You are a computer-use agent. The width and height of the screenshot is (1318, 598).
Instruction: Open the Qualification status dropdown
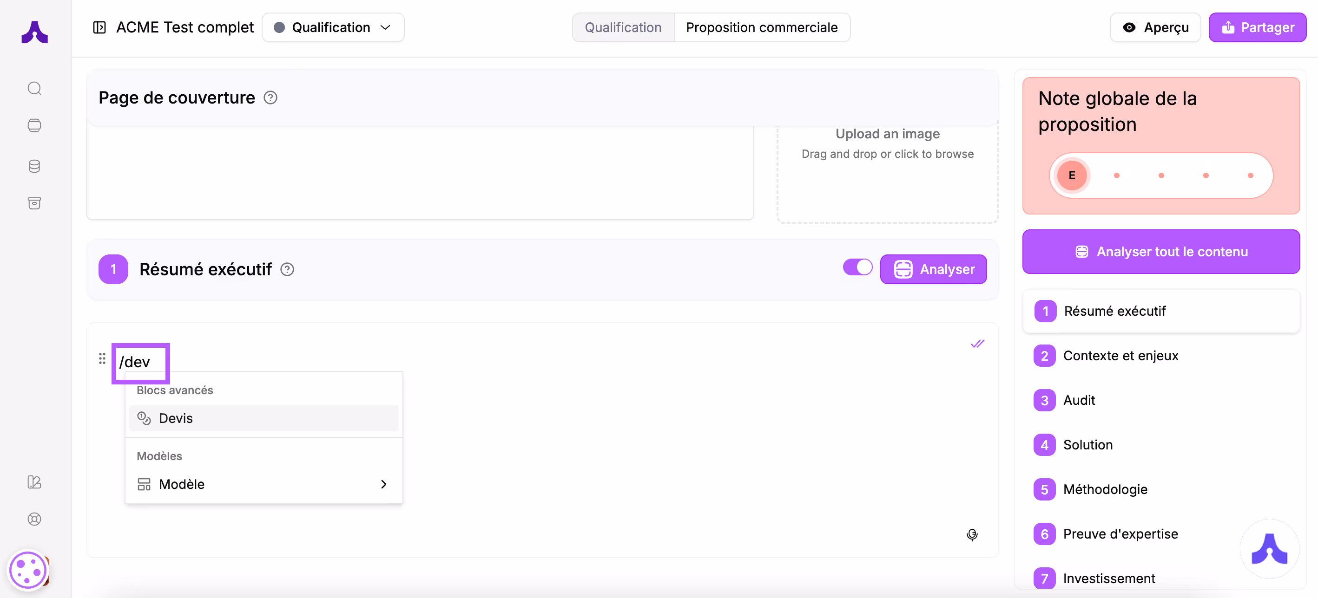[333, 27]
